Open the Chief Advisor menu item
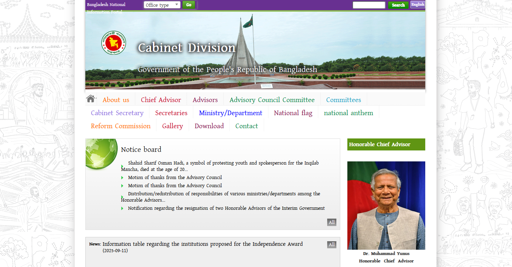The image size is (512, 267). coord(161,100)
